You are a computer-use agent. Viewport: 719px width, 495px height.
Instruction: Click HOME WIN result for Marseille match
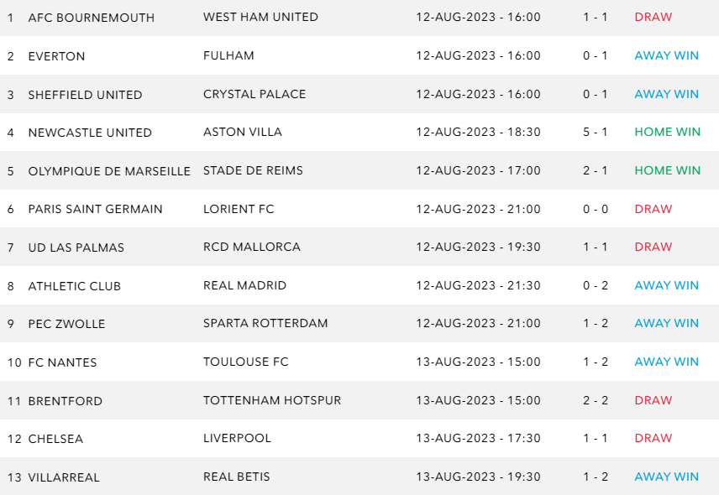coord(667,170)
